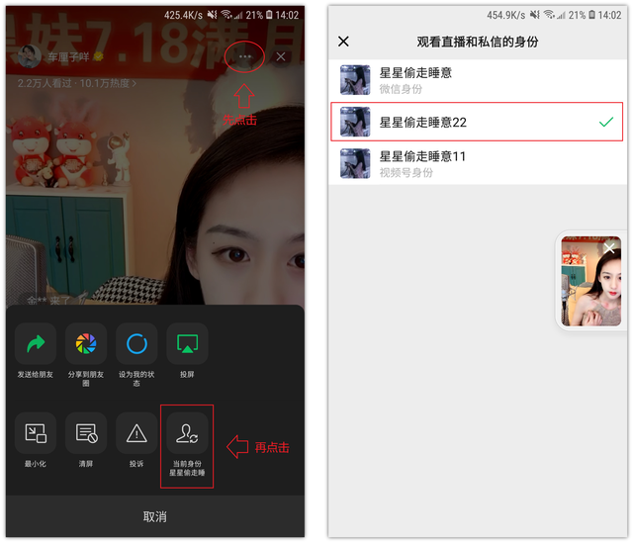
Task: Open the three-dots more menu on live stream
Action: click(x=244, y=56)
